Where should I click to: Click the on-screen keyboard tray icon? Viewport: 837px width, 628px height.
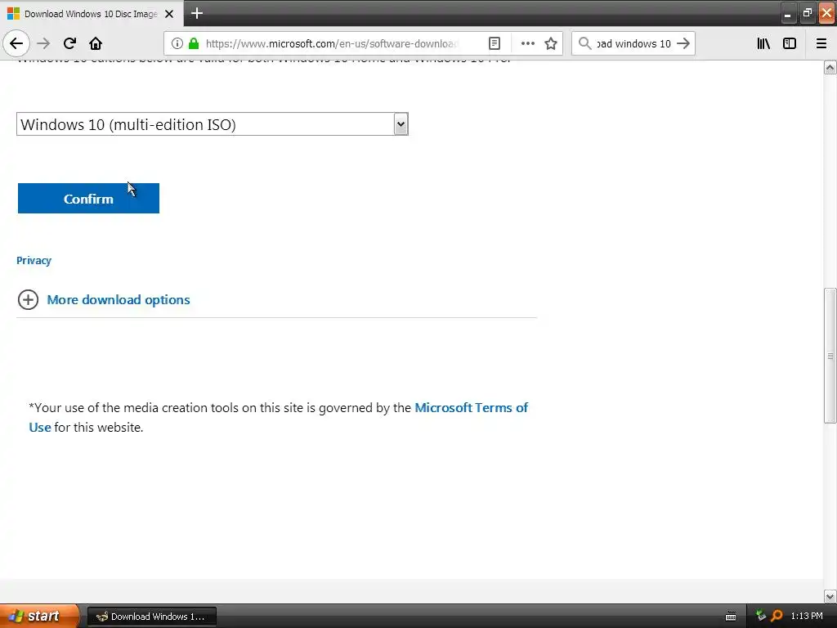tap(731, 617)
